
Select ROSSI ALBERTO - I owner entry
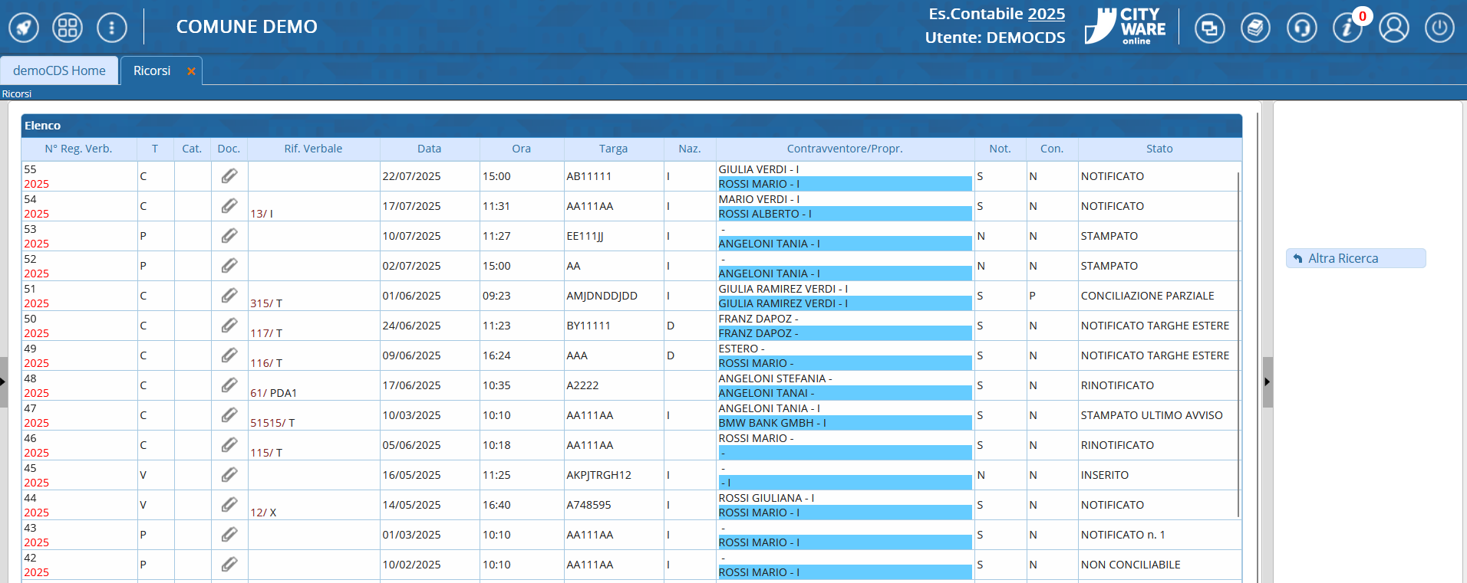click(x=845, y=214)
